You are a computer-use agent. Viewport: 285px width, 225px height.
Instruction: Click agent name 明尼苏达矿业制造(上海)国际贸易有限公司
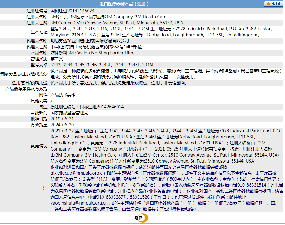pos(90,41)
